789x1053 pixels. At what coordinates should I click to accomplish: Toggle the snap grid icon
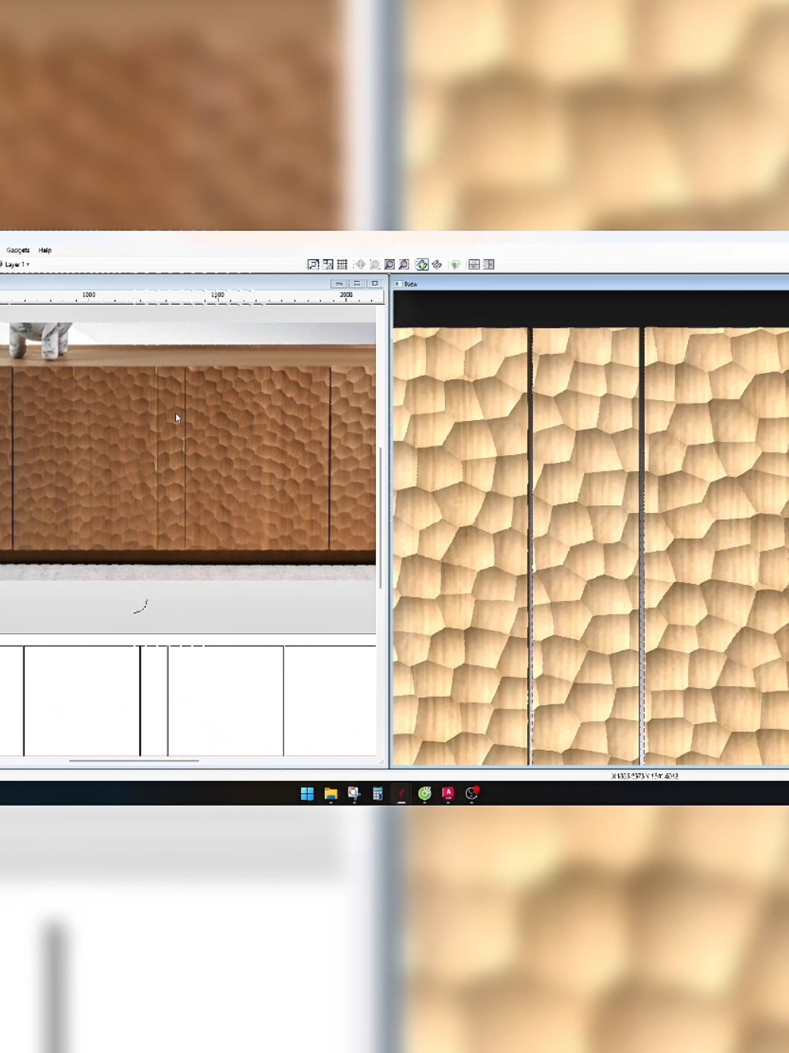(x=342, y=264)
